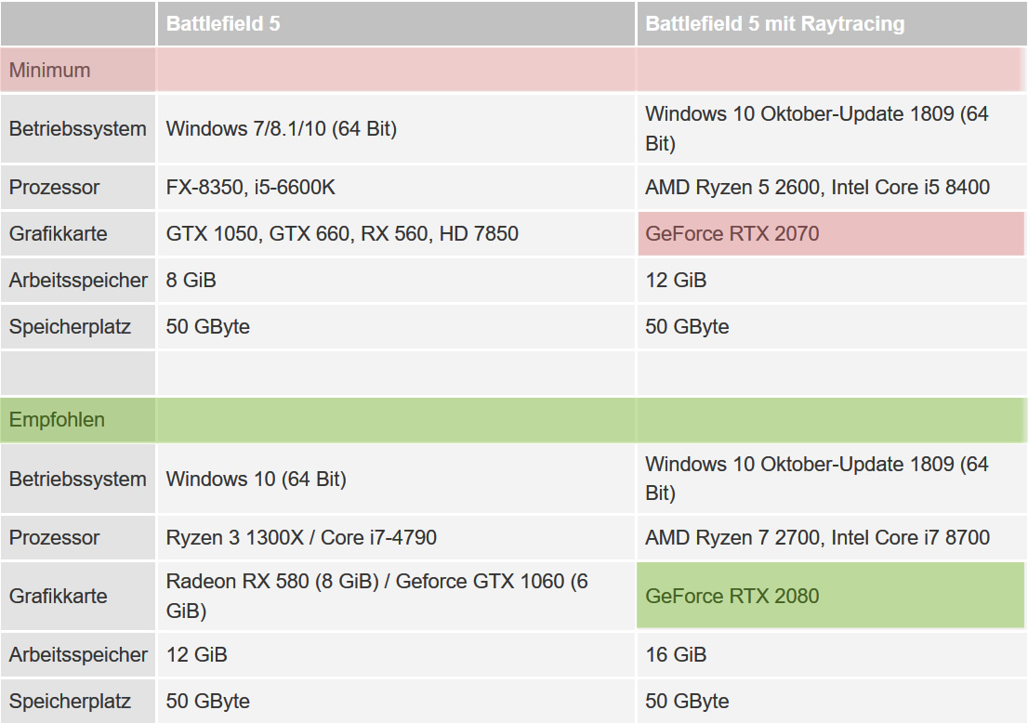Select the green "Empfohlen" section label
Viewport: 1028px width, 723px height.
point(57,420)
